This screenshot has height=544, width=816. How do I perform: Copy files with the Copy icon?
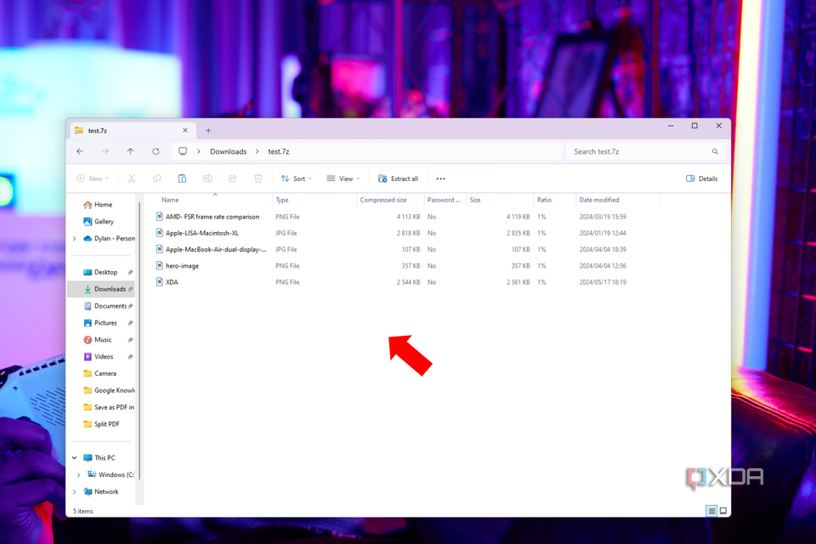157,178
